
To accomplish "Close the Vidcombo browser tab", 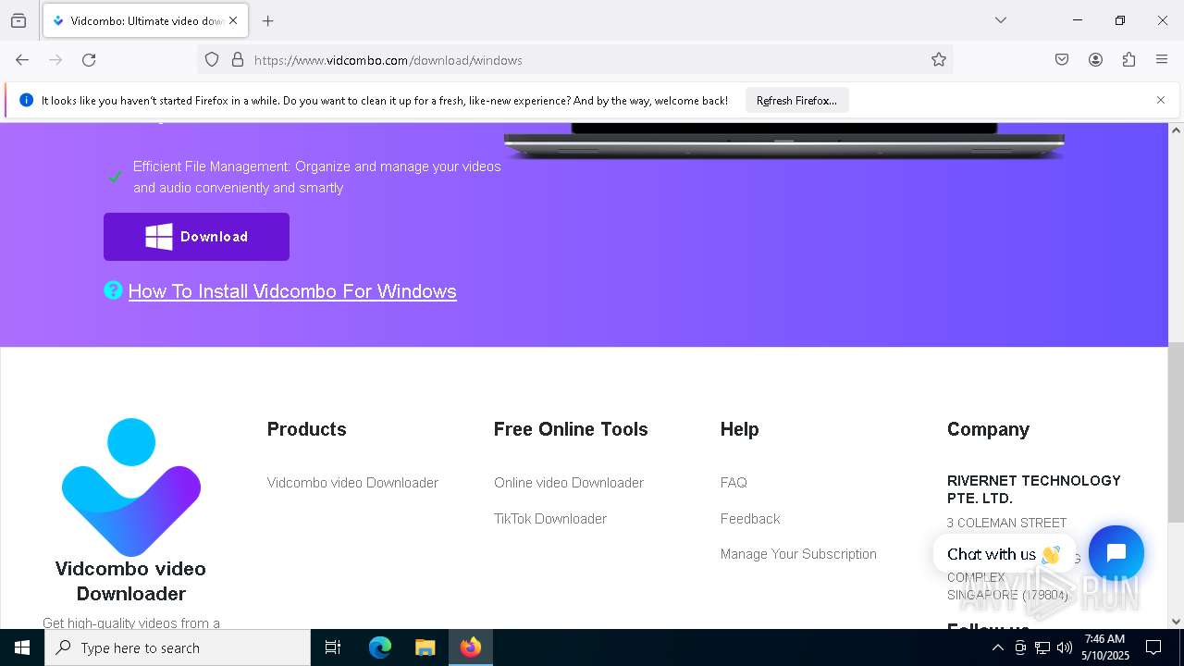I will (x=233, y=20).
